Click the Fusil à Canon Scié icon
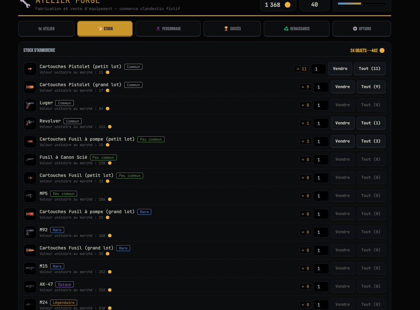The image size is (420, 310). pyautogui.click(x=30, y=160)
